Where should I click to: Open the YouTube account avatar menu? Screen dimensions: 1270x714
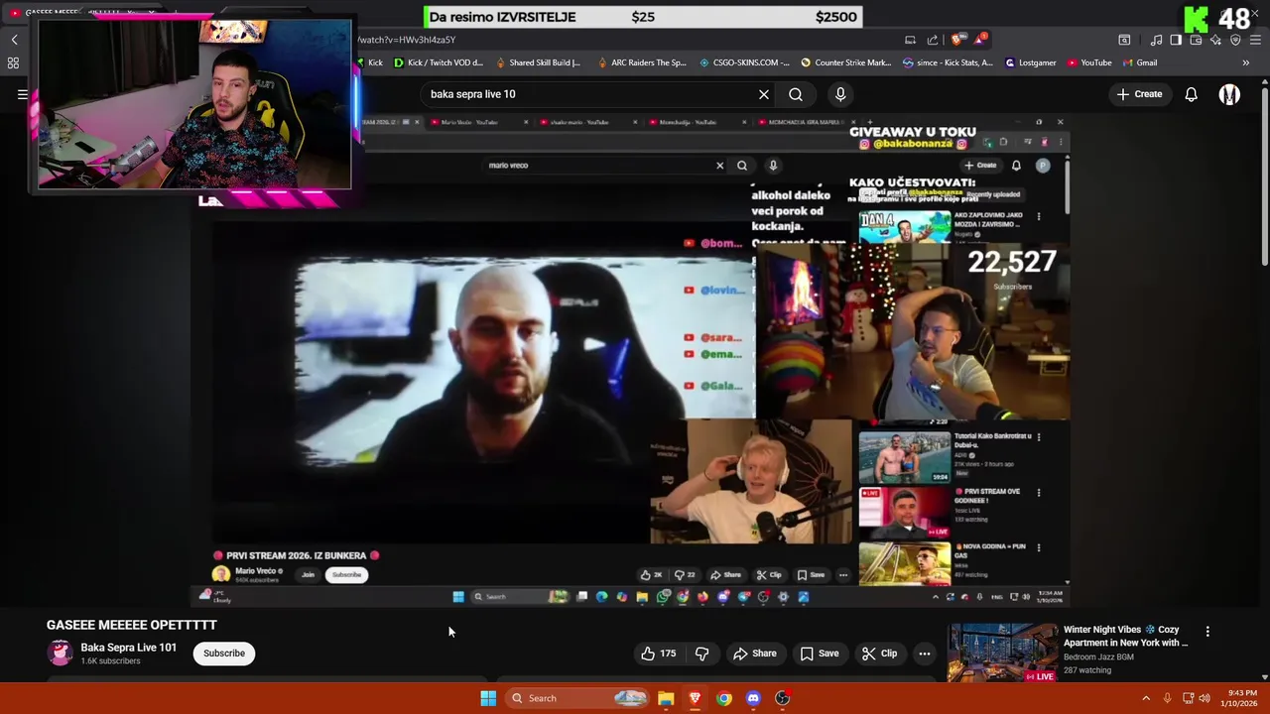click(x=1229, y=94)
